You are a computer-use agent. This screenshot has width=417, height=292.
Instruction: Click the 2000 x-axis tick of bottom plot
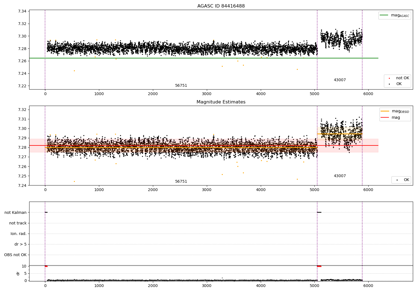pos(153,286)
